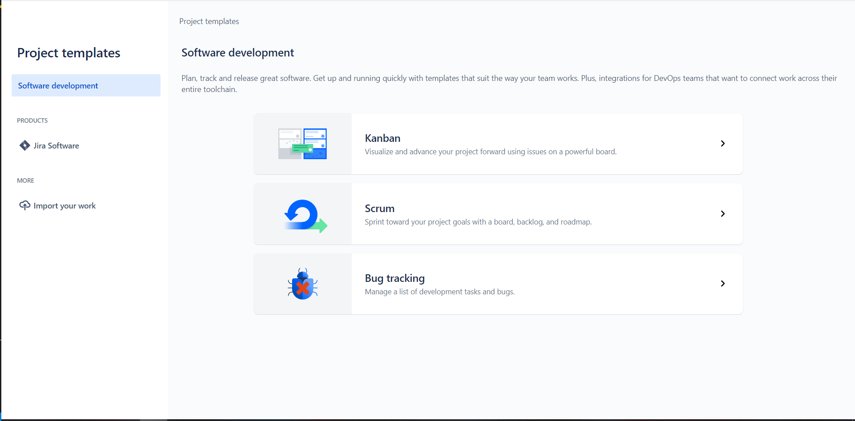The width and height of the screenshot is (855, 421).
Task: Click the PRODUCTS section label
Action: tap(32, 120)
